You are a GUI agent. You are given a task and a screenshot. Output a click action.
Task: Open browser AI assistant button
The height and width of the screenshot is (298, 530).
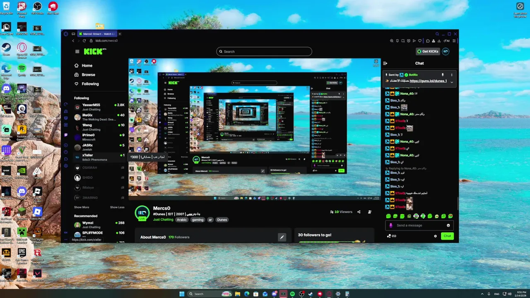coord(446,41)
